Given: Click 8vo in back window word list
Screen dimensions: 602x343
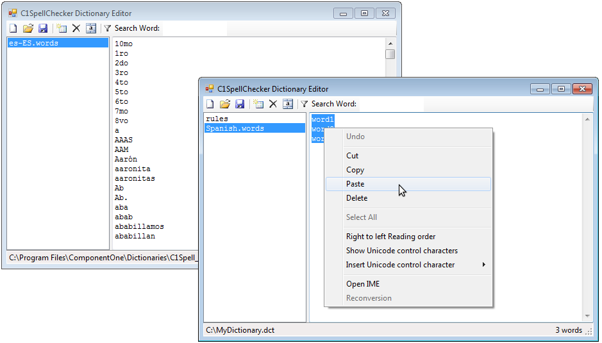Looking at the screenshot, I should (121, 121).
